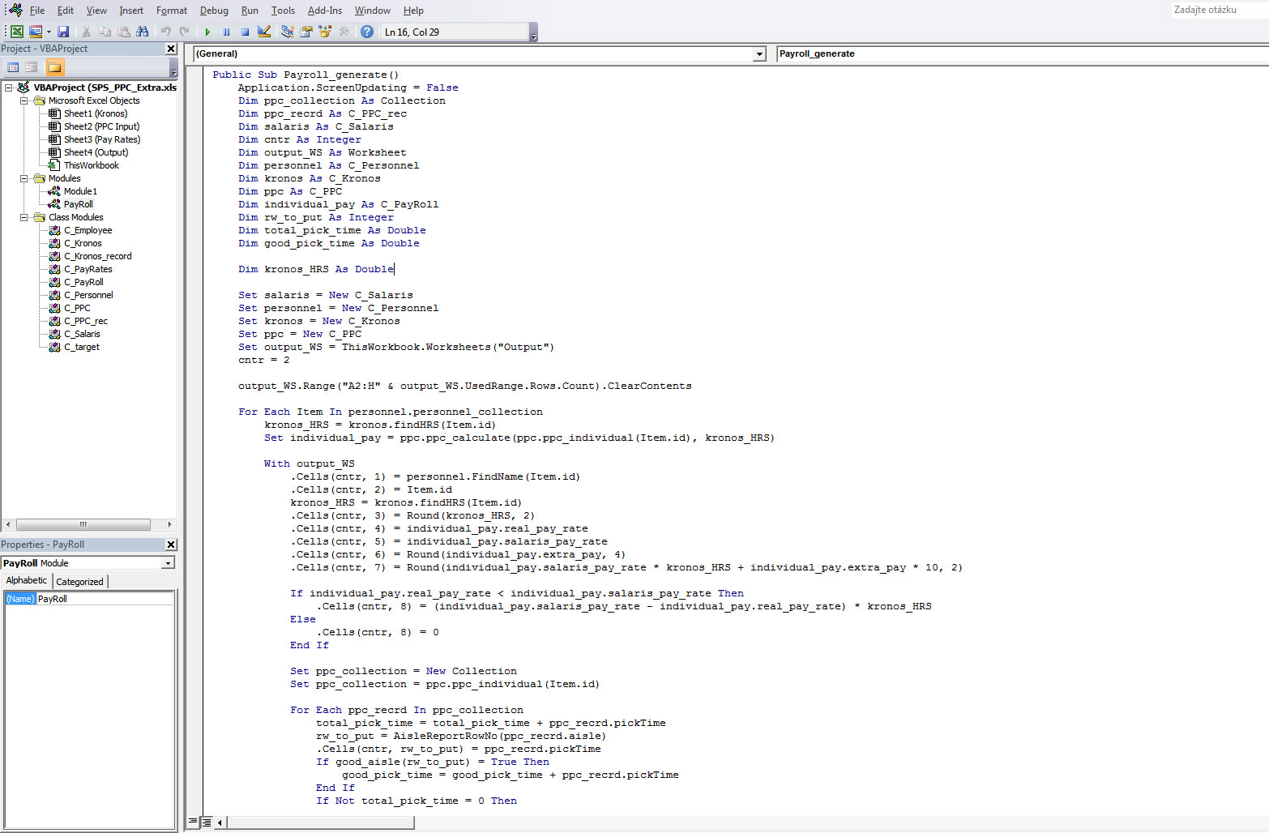Click the help search box Zadajte otázku

(x=1219, y=10)
